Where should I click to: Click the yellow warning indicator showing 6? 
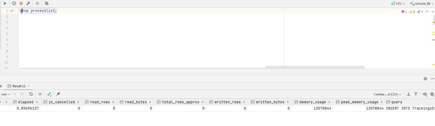tap(412, 12)
